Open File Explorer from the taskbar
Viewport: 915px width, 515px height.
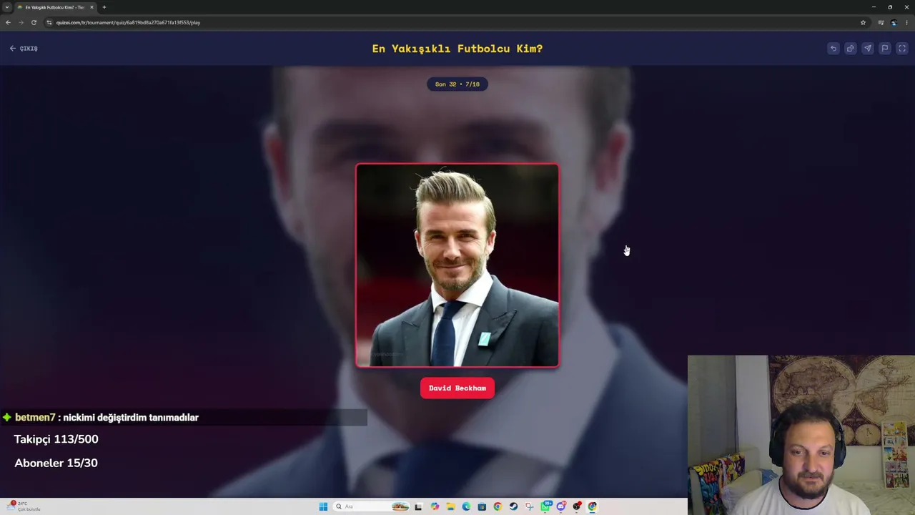coord(450,506)
